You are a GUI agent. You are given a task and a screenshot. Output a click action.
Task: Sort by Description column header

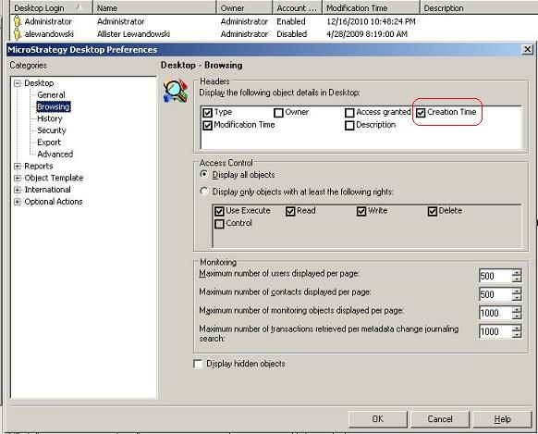tap(479, 7)
